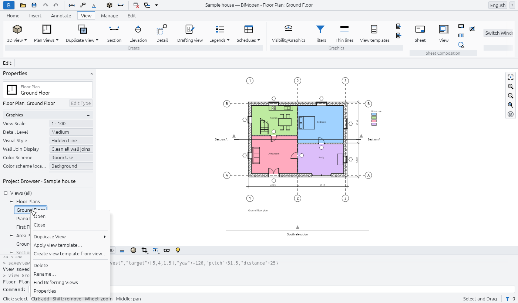Click the light bulb icon in the view control bar
Image resolution: width=518 pixels, height=303 pixels.
tap(178, 250)
